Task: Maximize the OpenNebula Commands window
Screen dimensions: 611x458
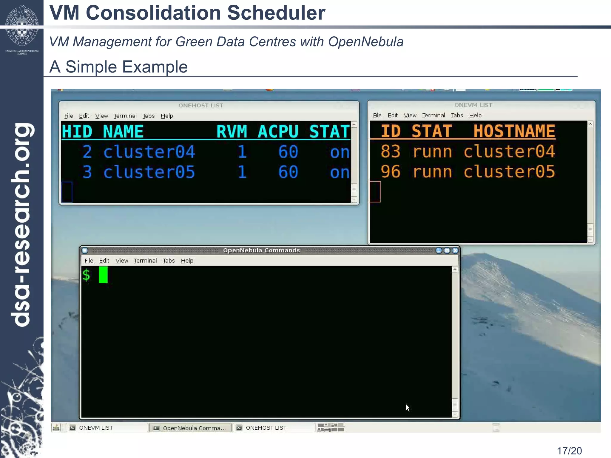Action: pyautogui.click(x=447, y=250)
